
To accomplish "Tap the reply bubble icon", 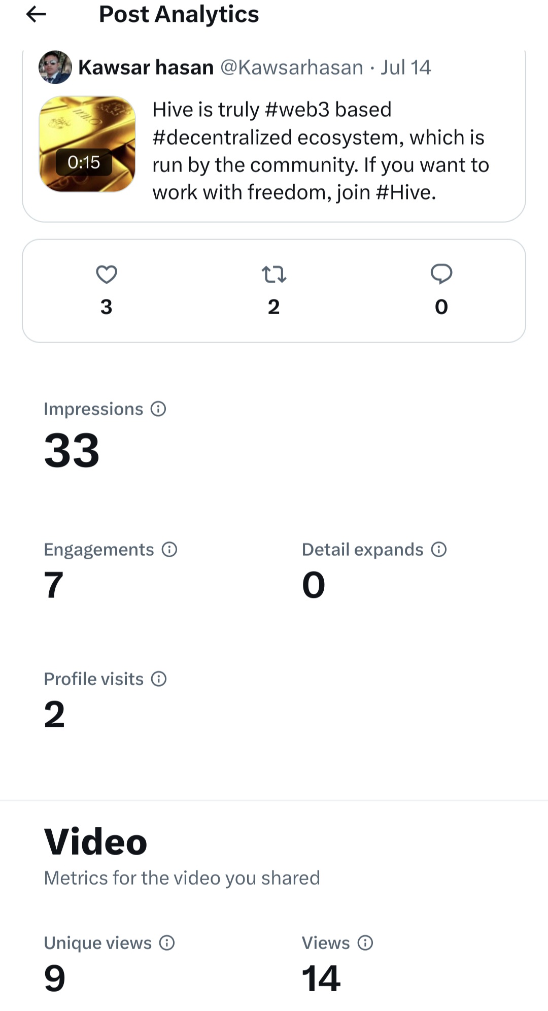I will coord(441,274).
